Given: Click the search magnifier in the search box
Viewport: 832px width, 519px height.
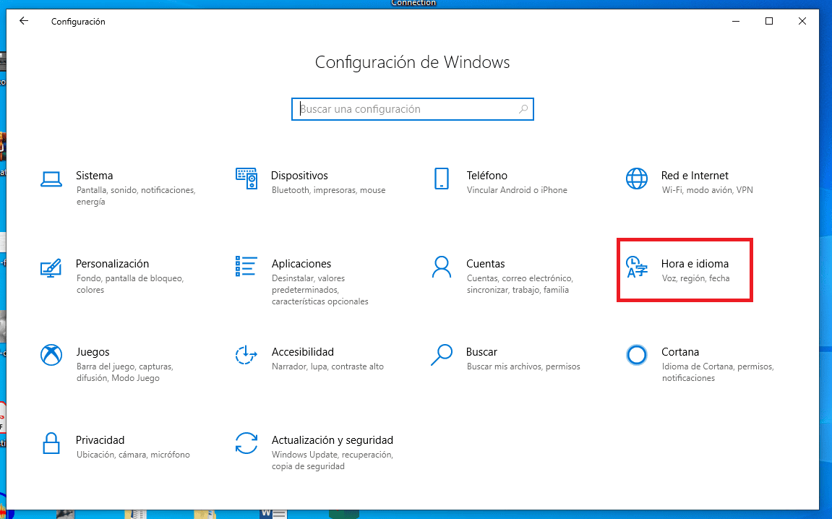Looking at the screenshot, I should (x=523, y=109).
